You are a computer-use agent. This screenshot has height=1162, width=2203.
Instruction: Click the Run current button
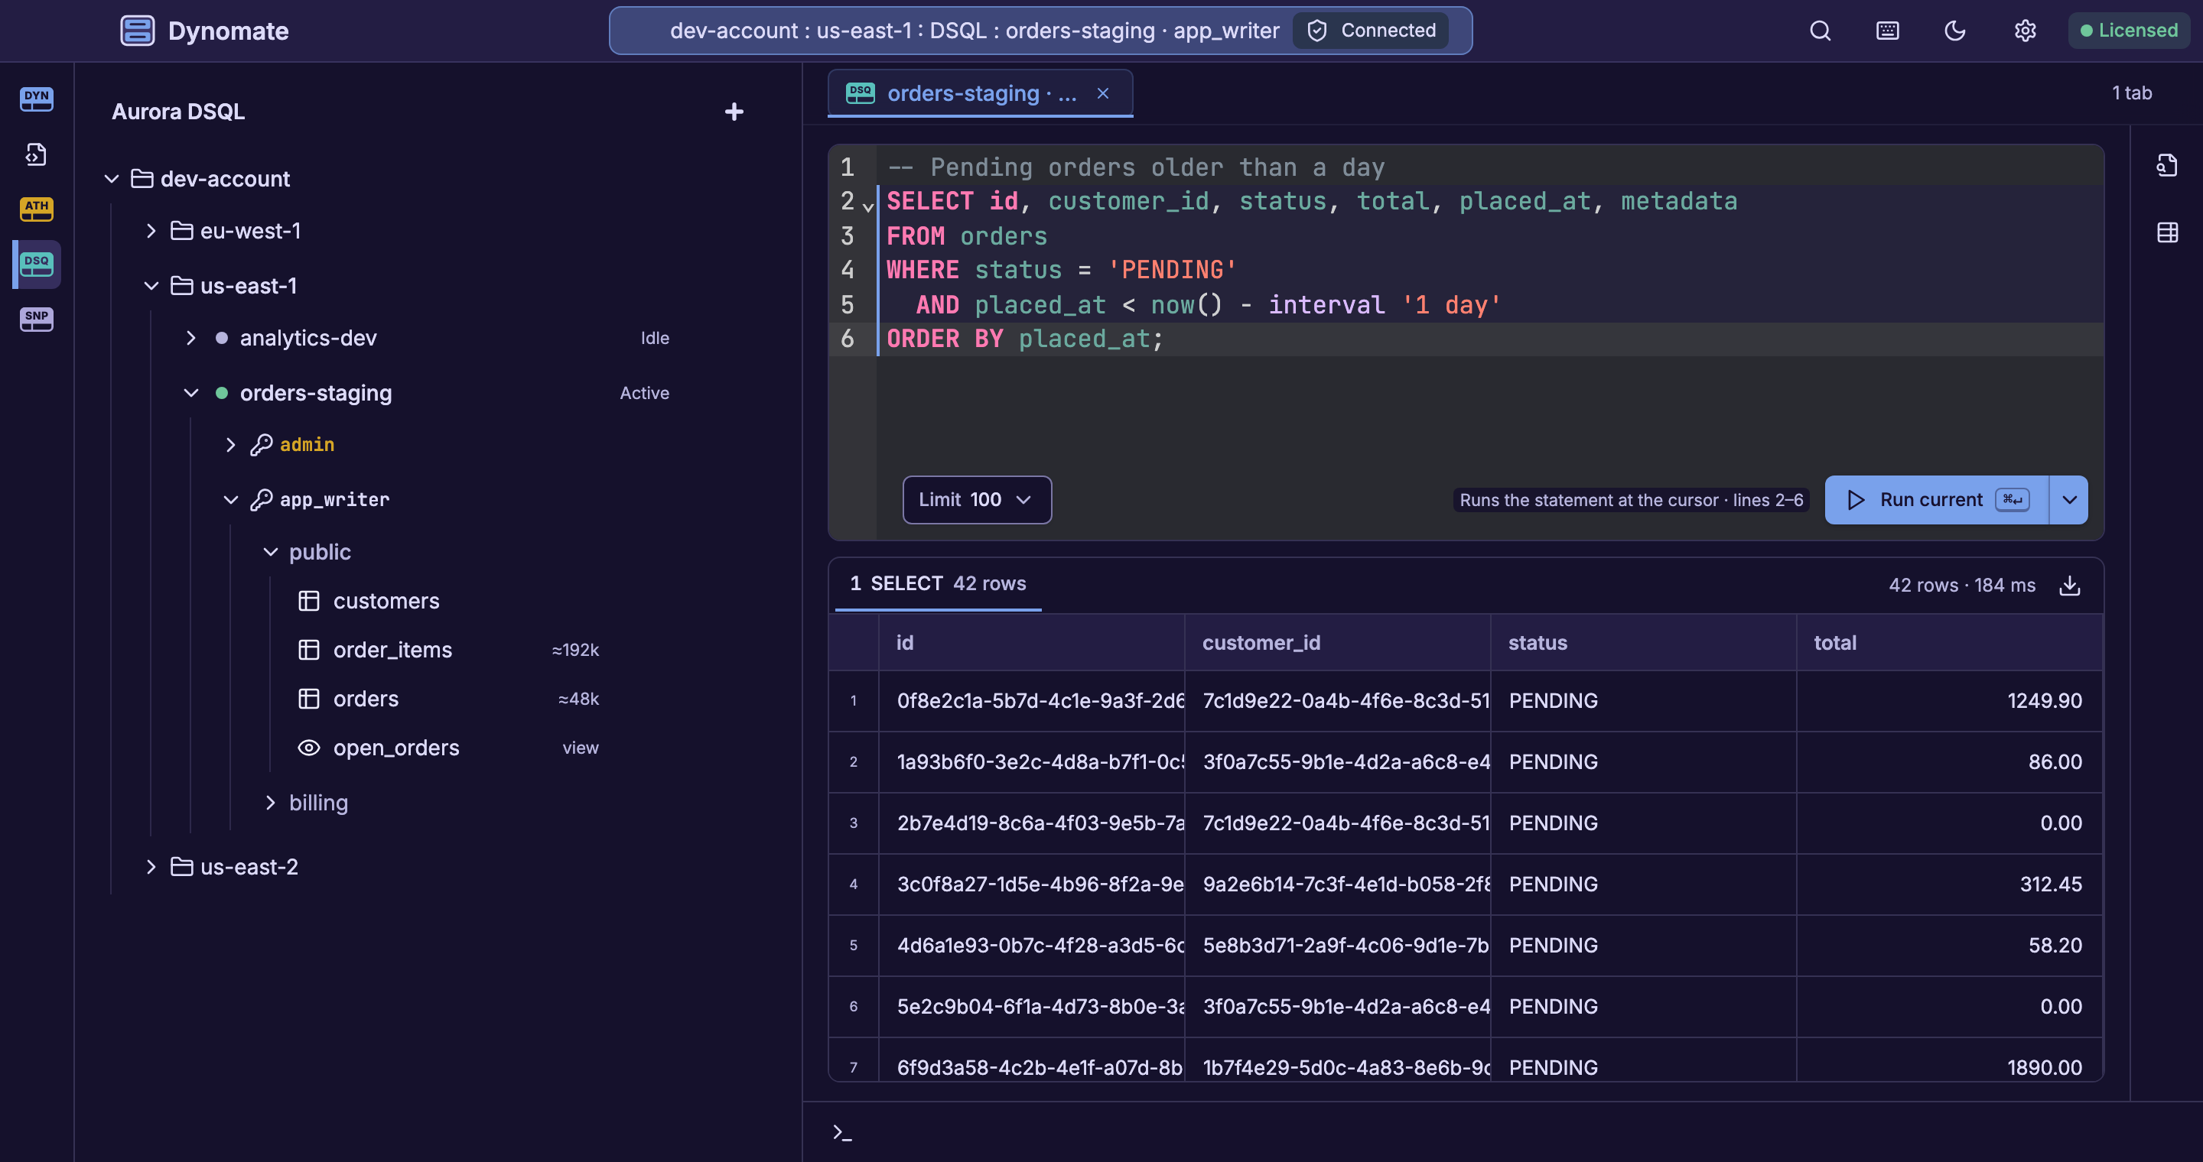1937,500
